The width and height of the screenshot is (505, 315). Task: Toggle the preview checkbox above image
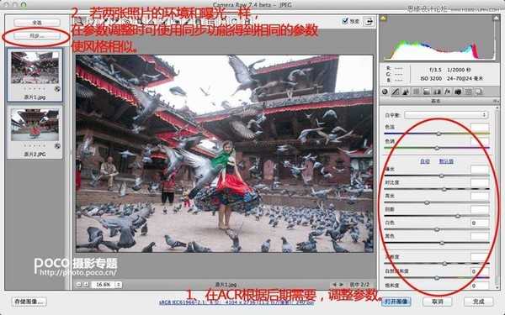345,21
